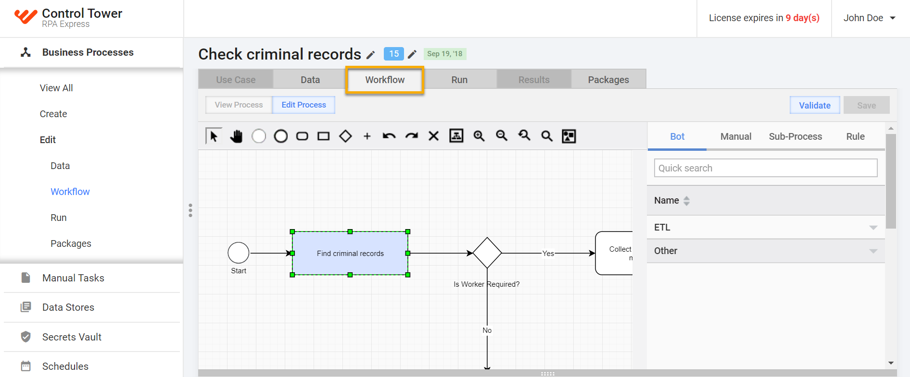Image resolution: width=910 pixels, height=377 pixels.
Task: Click the Control Tower logo
Action: [x=25, y=17]
